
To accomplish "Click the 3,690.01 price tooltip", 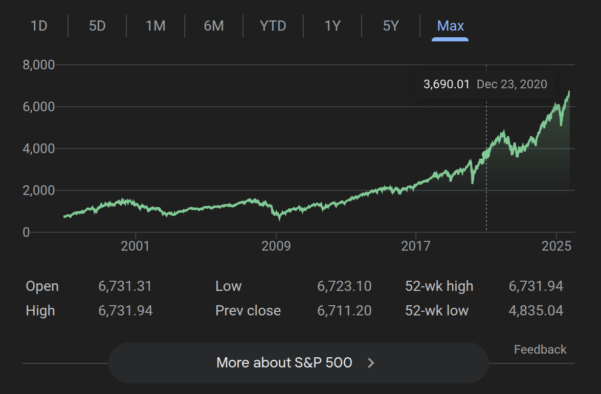I will pyautogui.click(x=446, y=84).
